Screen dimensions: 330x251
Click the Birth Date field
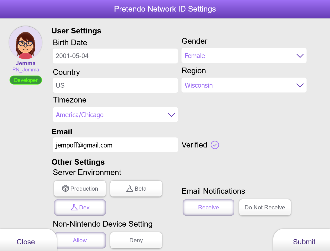(115, 56)
